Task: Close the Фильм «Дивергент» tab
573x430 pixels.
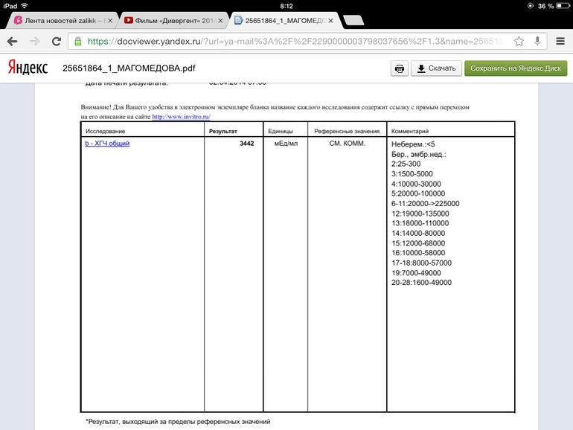Action: [220, 21]
